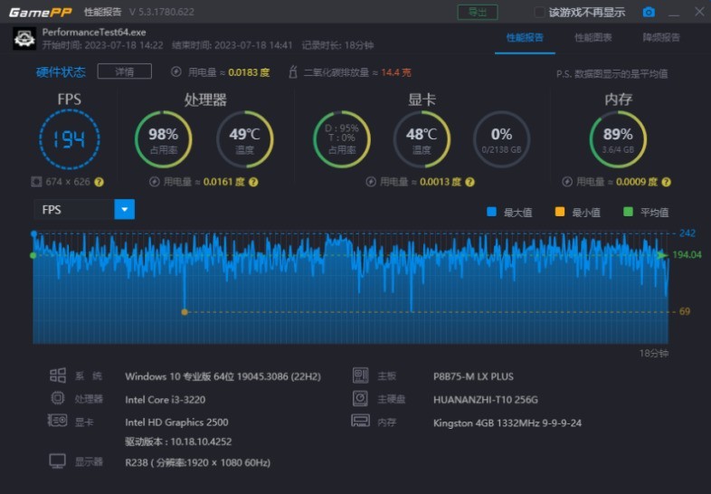The width and height of the screenshot is (711, 494).
Task: Click the minimum 69 FPS marker on the graph
Action: [x=185, y=312]
